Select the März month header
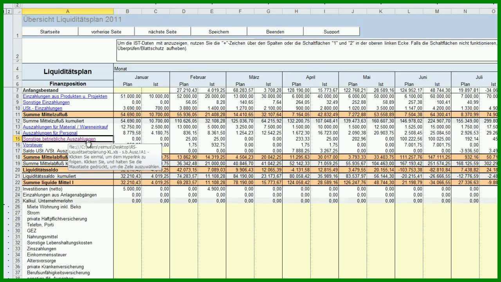This screenshot has height=282, width=501. tap(254, 77)
